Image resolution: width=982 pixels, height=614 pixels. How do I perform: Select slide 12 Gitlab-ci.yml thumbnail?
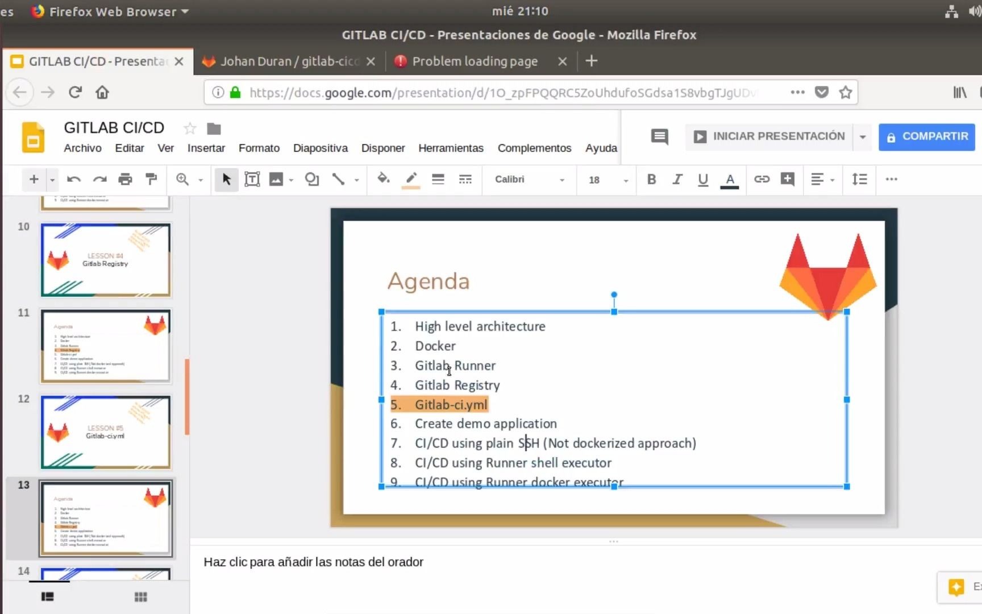click(x=106, y=432)
